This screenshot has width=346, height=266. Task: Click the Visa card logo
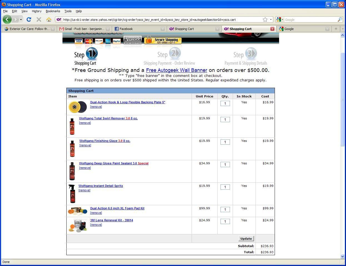point(79,41)
